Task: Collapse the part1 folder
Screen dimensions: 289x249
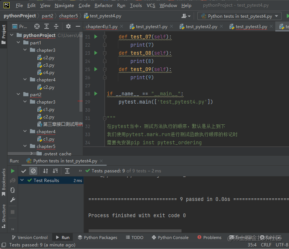Action: [18, 43]
